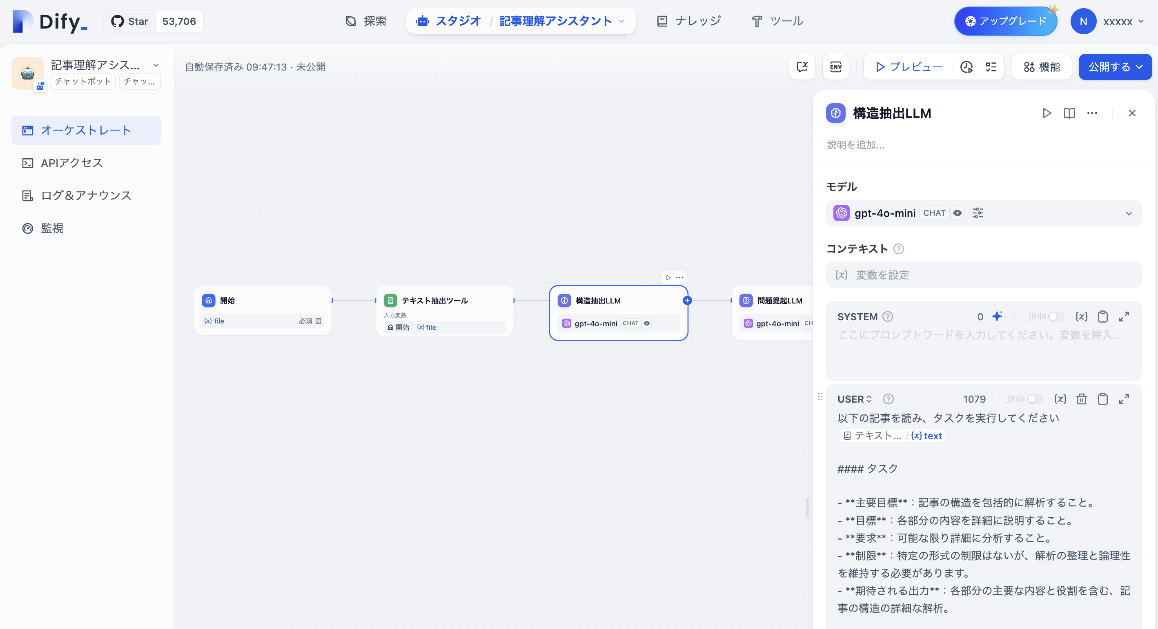
Task: Click the prompt generator sparkle icon
Action: pos(997,316)
